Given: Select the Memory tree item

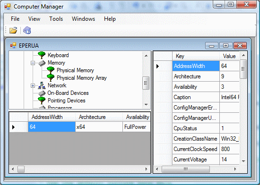Looking at the screenshot, I should tap(56, 63).
